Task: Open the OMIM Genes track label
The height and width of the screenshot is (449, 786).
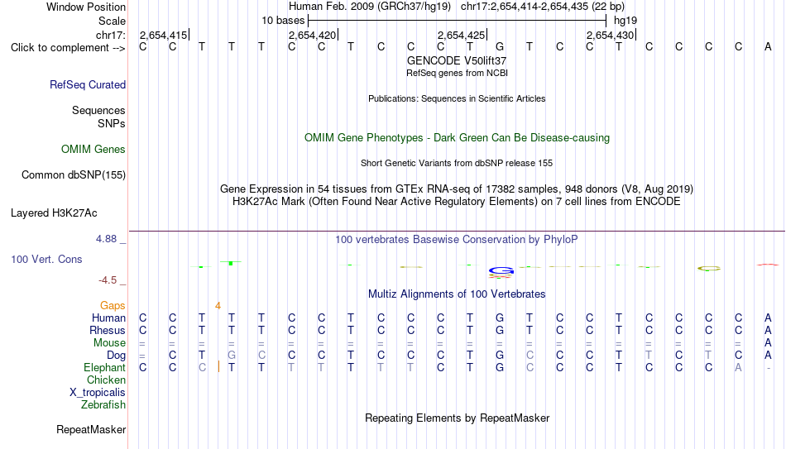Action: tap(93, 150)
